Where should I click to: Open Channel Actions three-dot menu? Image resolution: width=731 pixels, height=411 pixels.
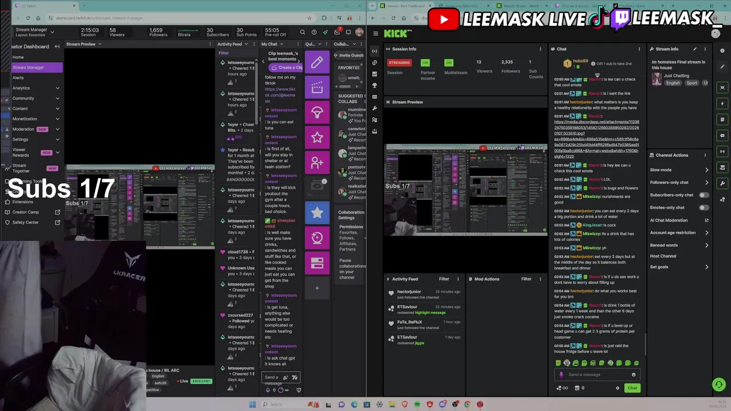pos(705,155)
